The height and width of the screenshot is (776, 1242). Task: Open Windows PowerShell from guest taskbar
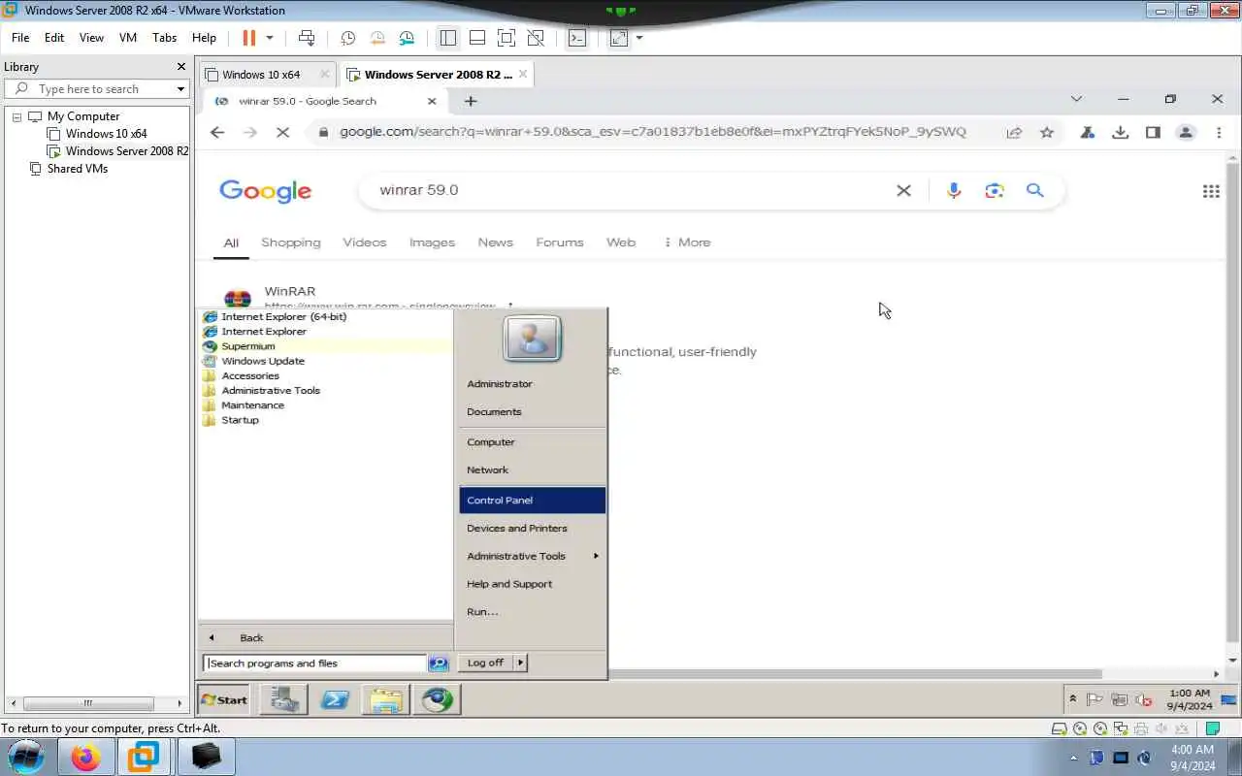pos(335,699)
